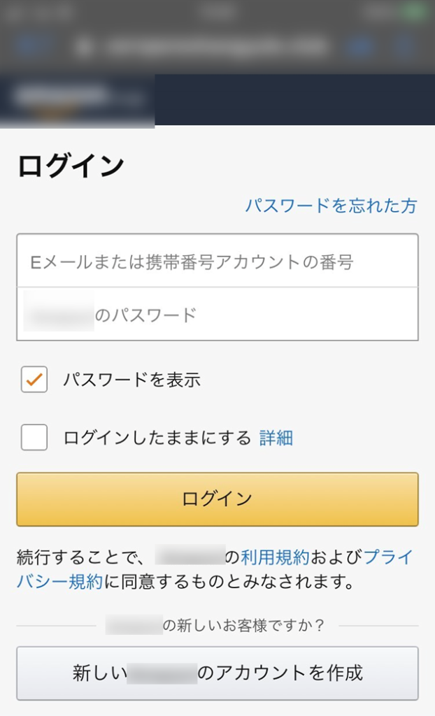Tap the blurred icon at toolbar's far right
The width and height of the screenshot is (435, 716).
pyautogui.click(x=406, y=46)
